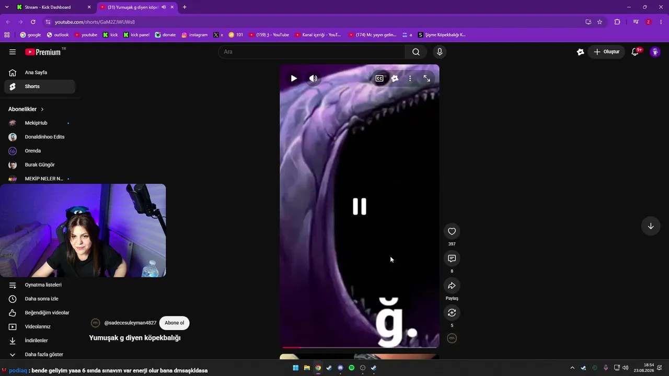
Task: Play the short using top-left play button
Action: [294, 78]
